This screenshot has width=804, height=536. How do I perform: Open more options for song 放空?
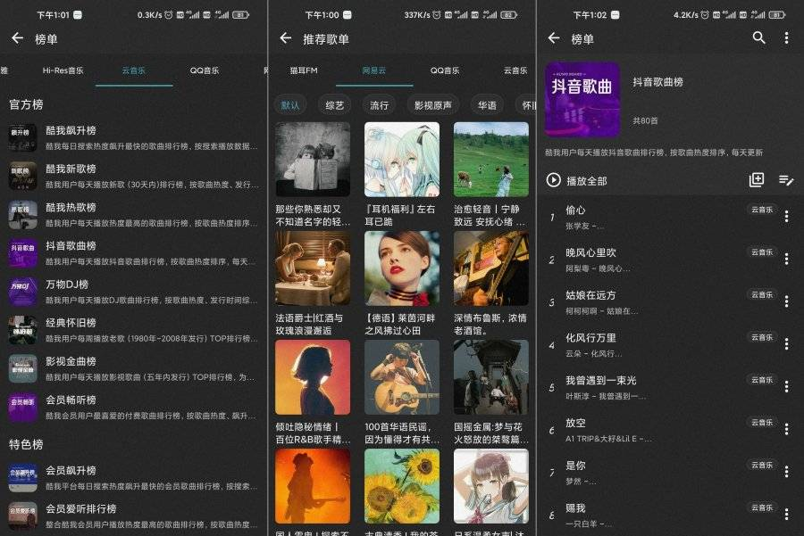(x=786, y=429)
